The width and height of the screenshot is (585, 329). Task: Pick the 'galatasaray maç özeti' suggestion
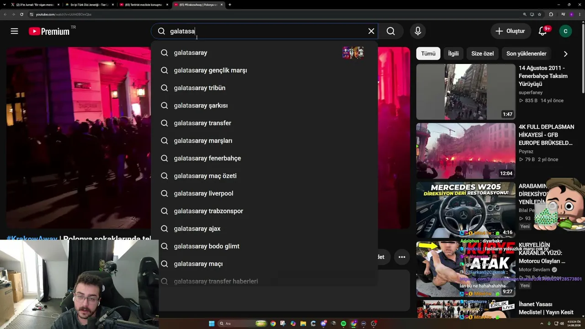tap(264, 176)
